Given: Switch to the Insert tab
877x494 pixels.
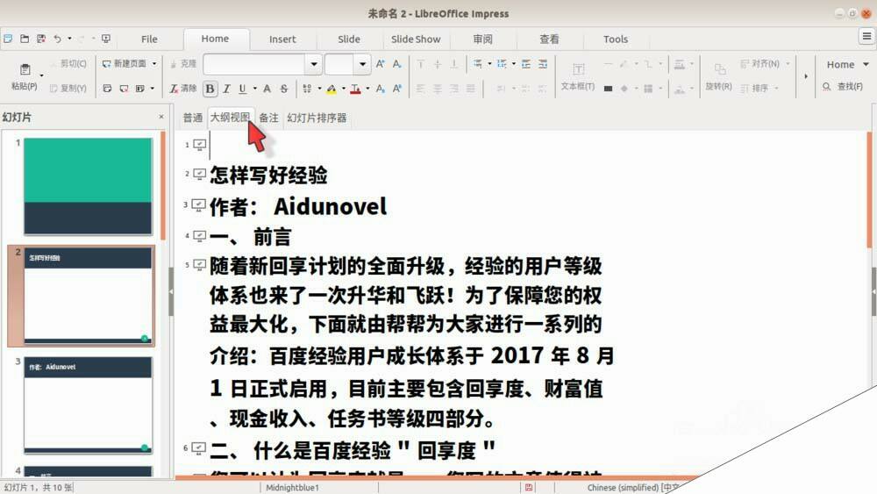Looking at the screenshot, I should point(282,39).
